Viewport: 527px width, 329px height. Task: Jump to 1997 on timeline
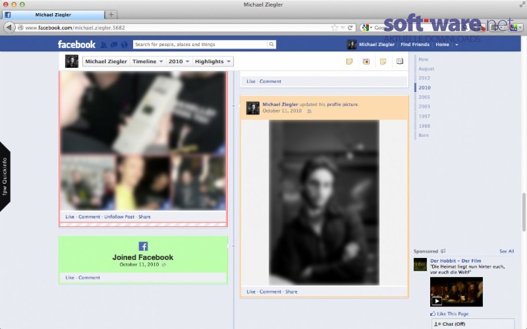coord(424,116)
